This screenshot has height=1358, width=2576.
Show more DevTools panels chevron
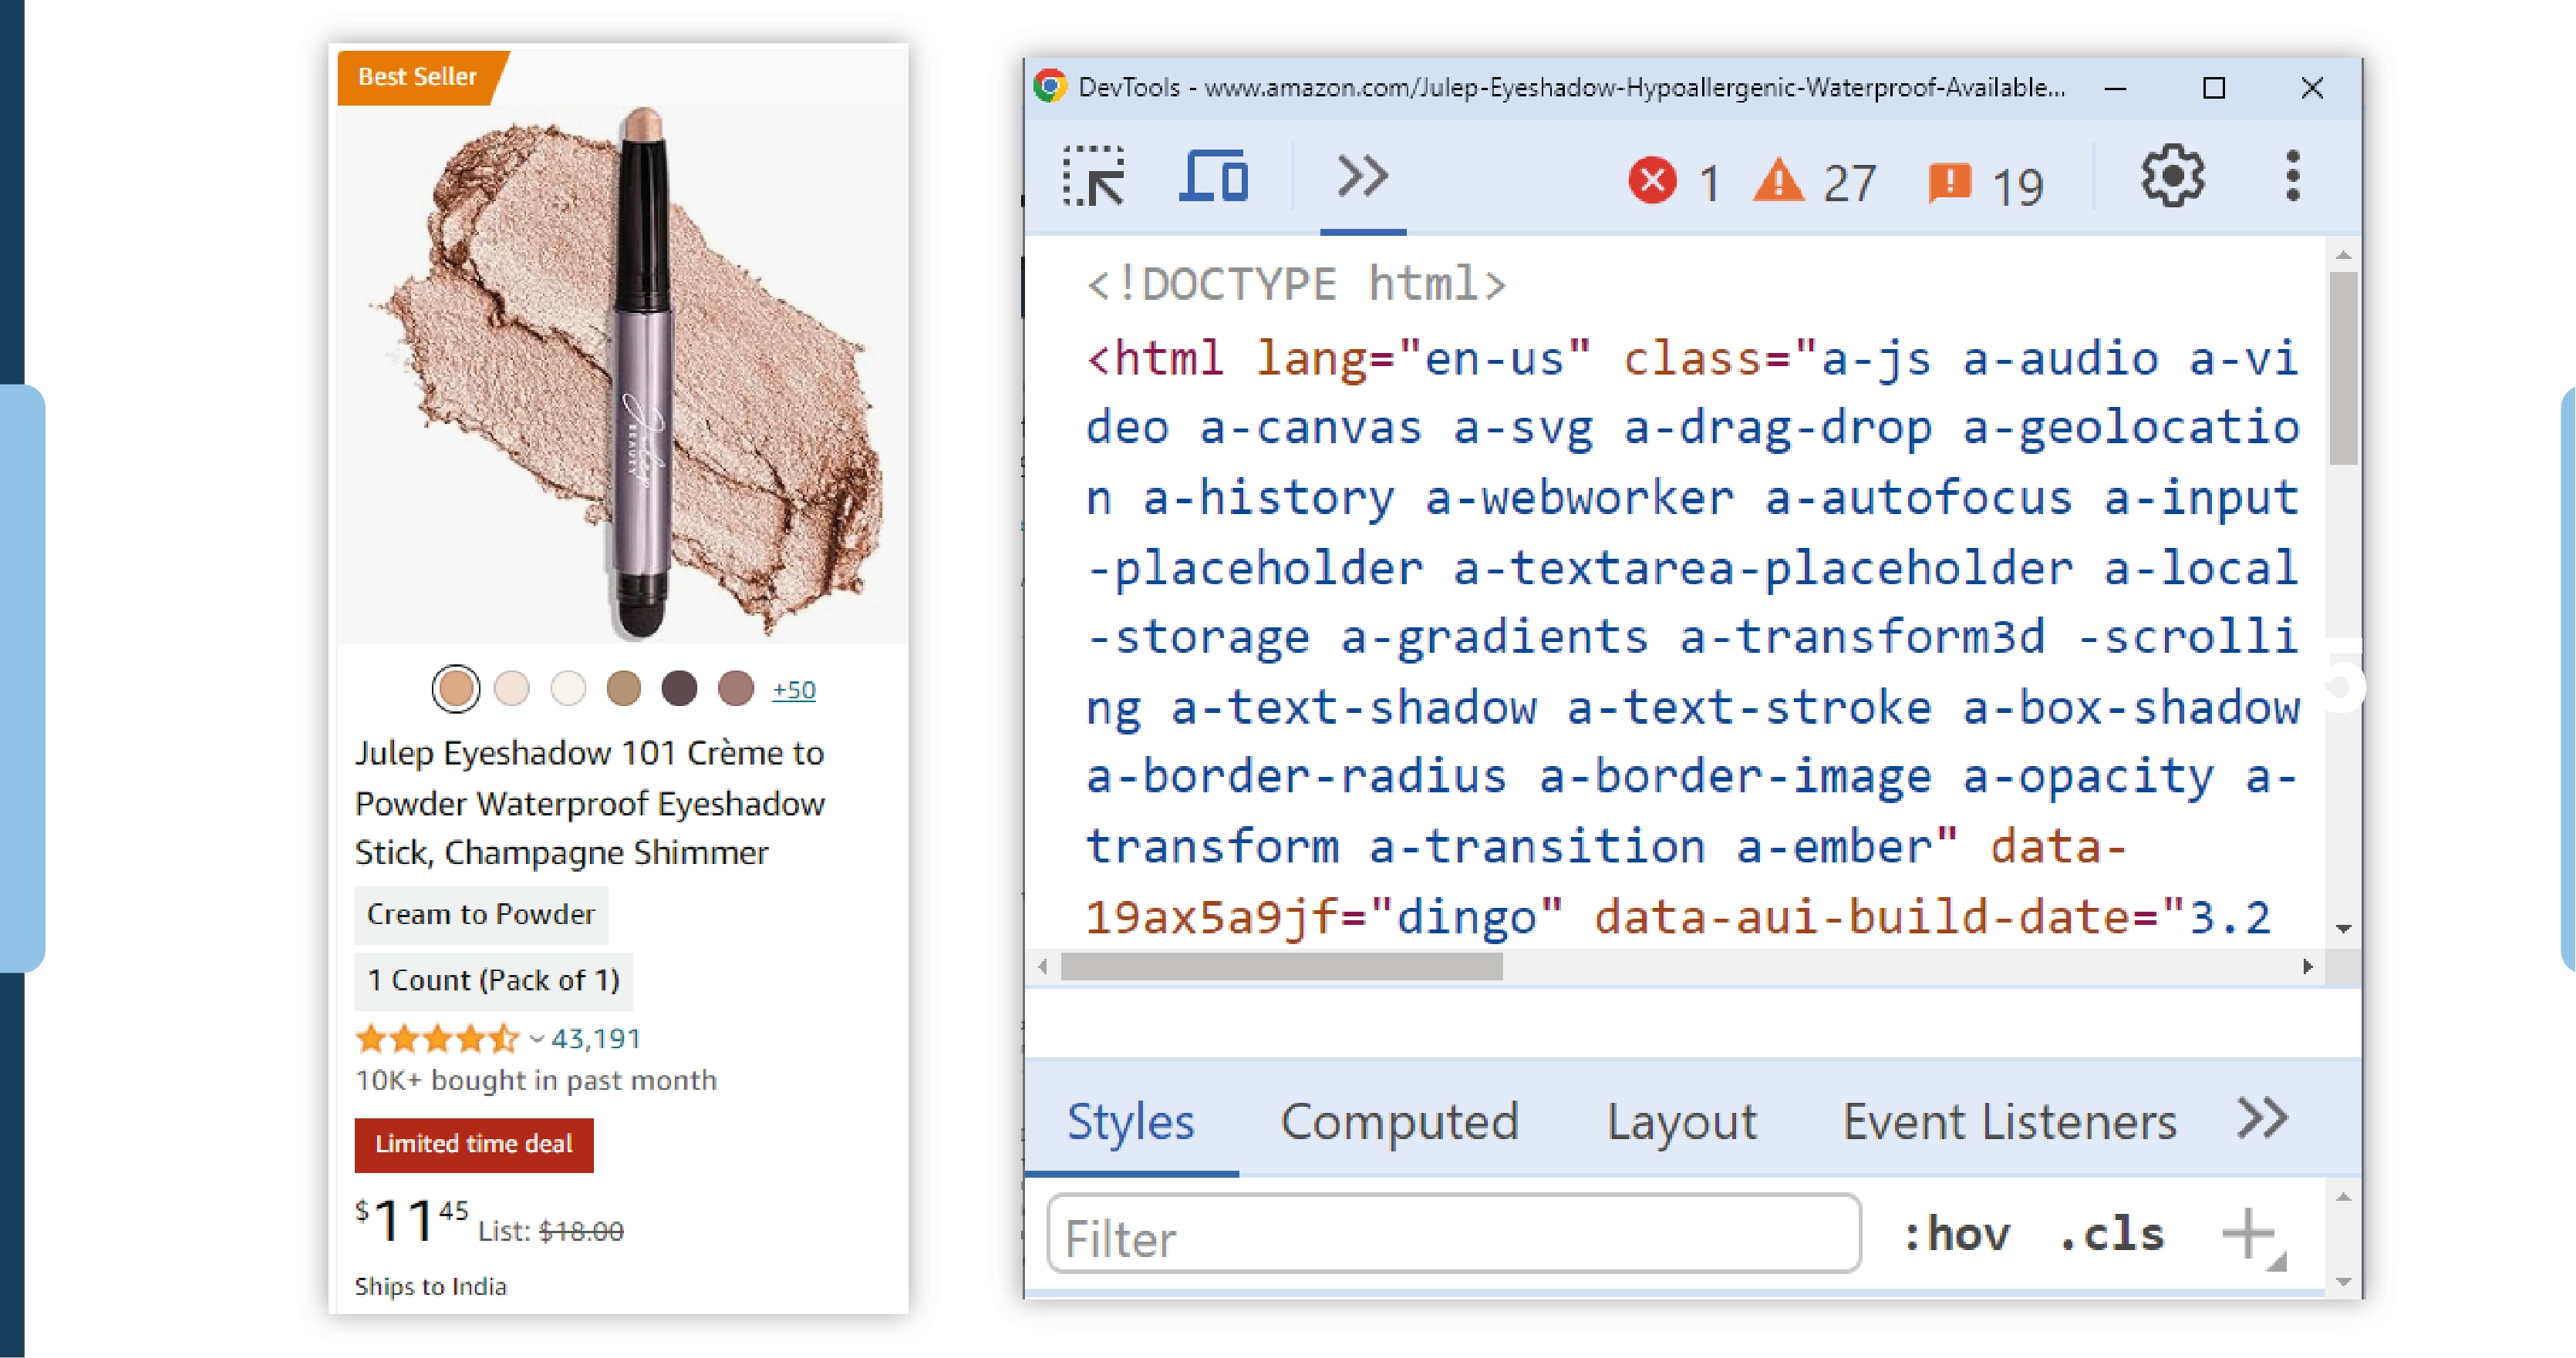click(1363, 176)
